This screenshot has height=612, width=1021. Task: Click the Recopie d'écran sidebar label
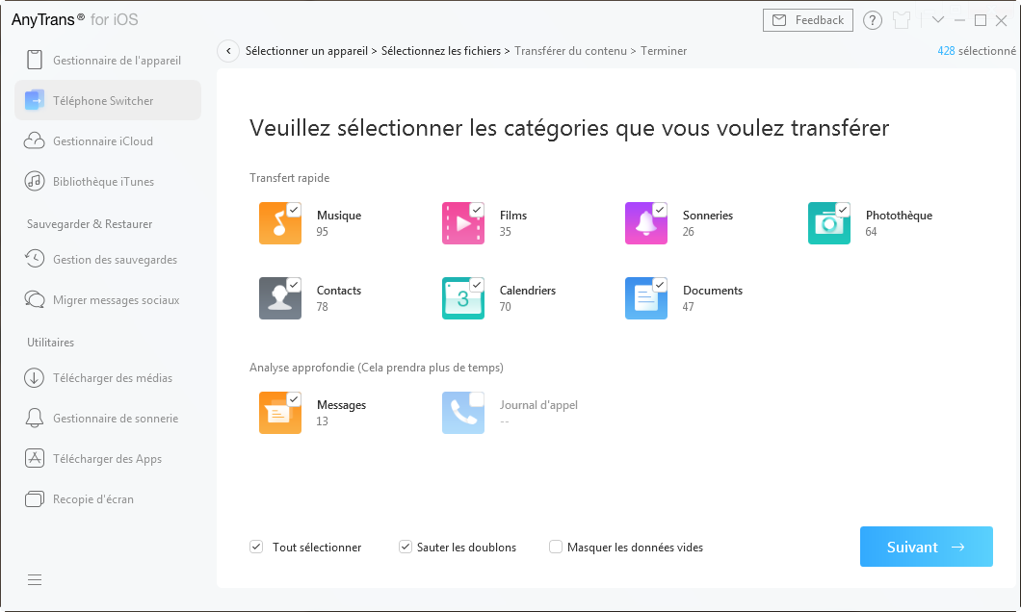click(93, 498)
